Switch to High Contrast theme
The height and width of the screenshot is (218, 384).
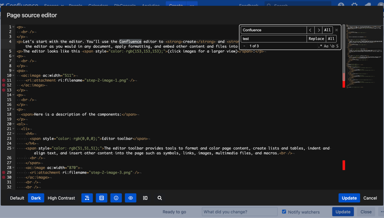tap(61, 198)
